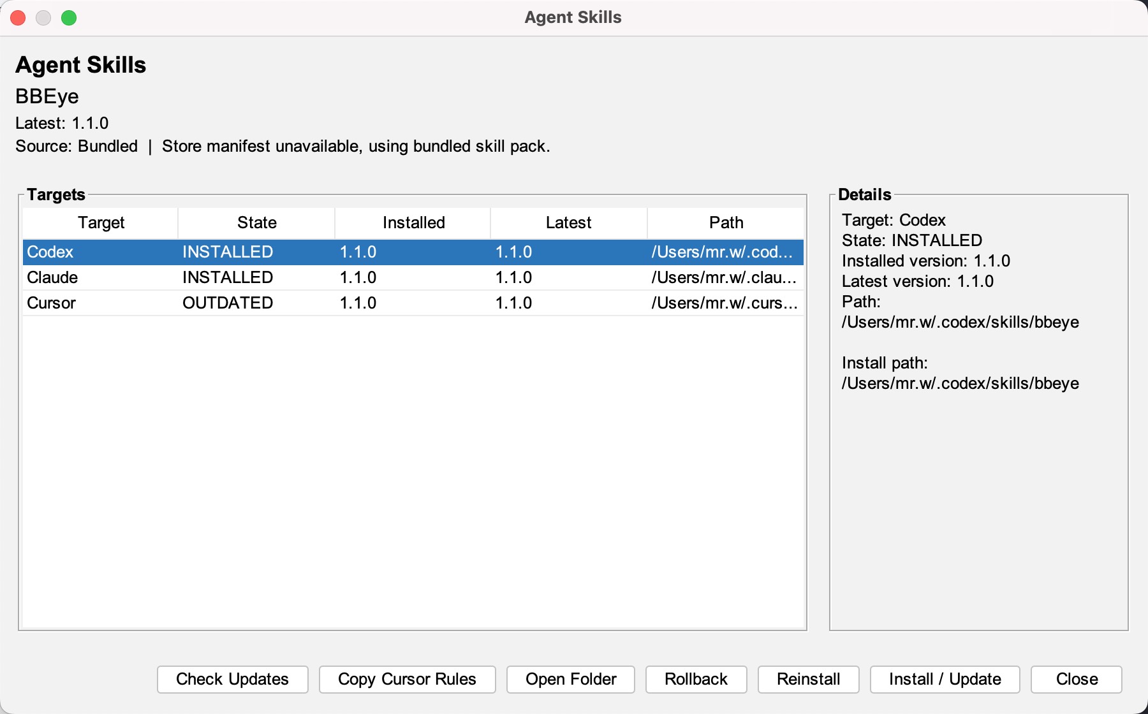Select the Codex target row
Viewport: 1148px width, 714px height.
click(x=50, y=252)
